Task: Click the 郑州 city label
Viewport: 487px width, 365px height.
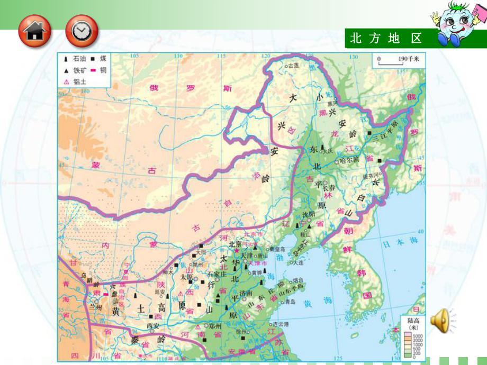Action: (x=215, y=326)
